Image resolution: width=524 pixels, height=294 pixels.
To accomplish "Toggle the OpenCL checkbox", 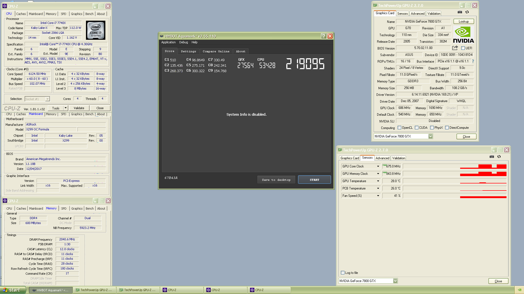I will [400, 128].
